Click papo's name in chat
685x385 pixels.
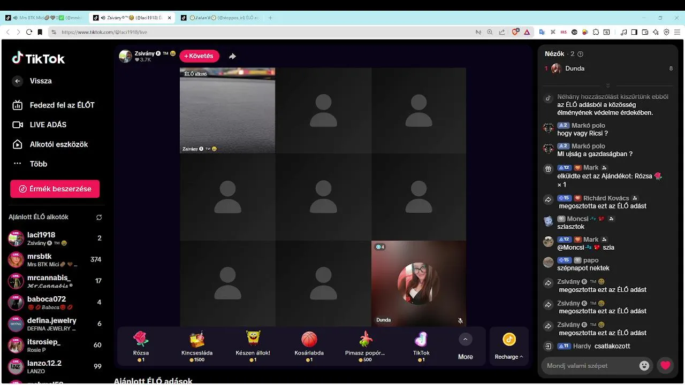click(591, 260)
